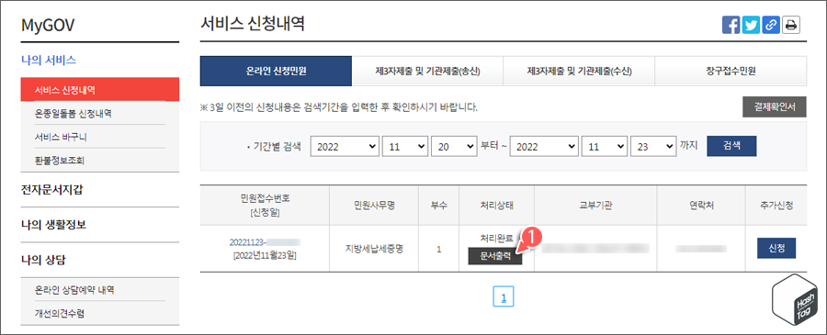Click 교부기관 column header
Viewport: 827px width, 335px height.
pos(595,206)
